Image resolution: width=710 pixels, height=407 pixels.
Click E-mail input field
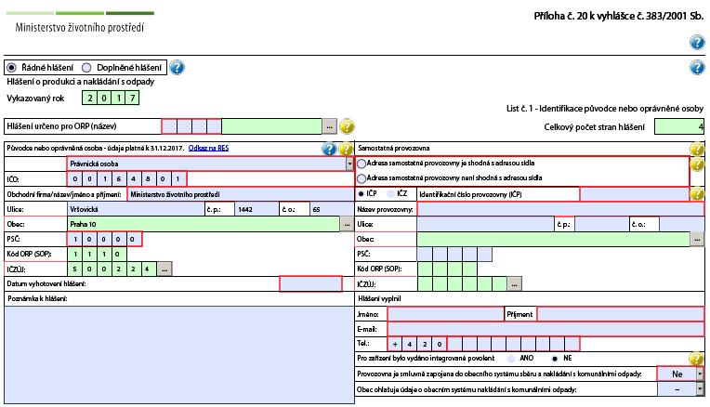[546, 329]
